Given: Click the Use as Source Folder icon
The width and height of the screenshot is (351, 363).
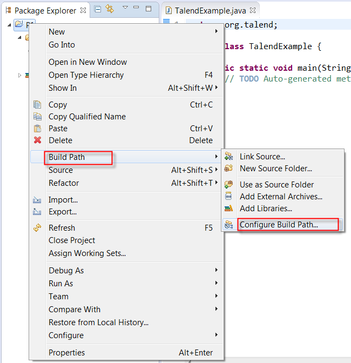Looking at the screenshot, I should click(x=228, y=185).
